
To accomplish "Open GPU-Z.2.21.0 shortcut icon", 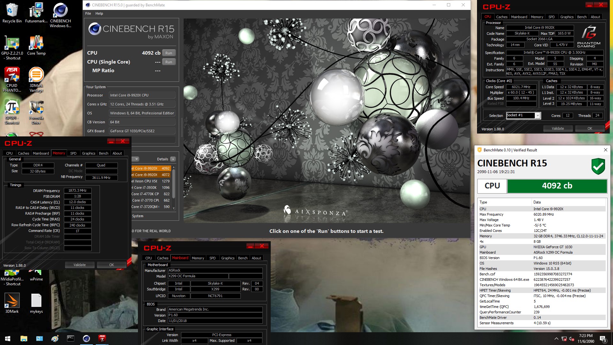I will pyautogui.click(x=12, y=47).
